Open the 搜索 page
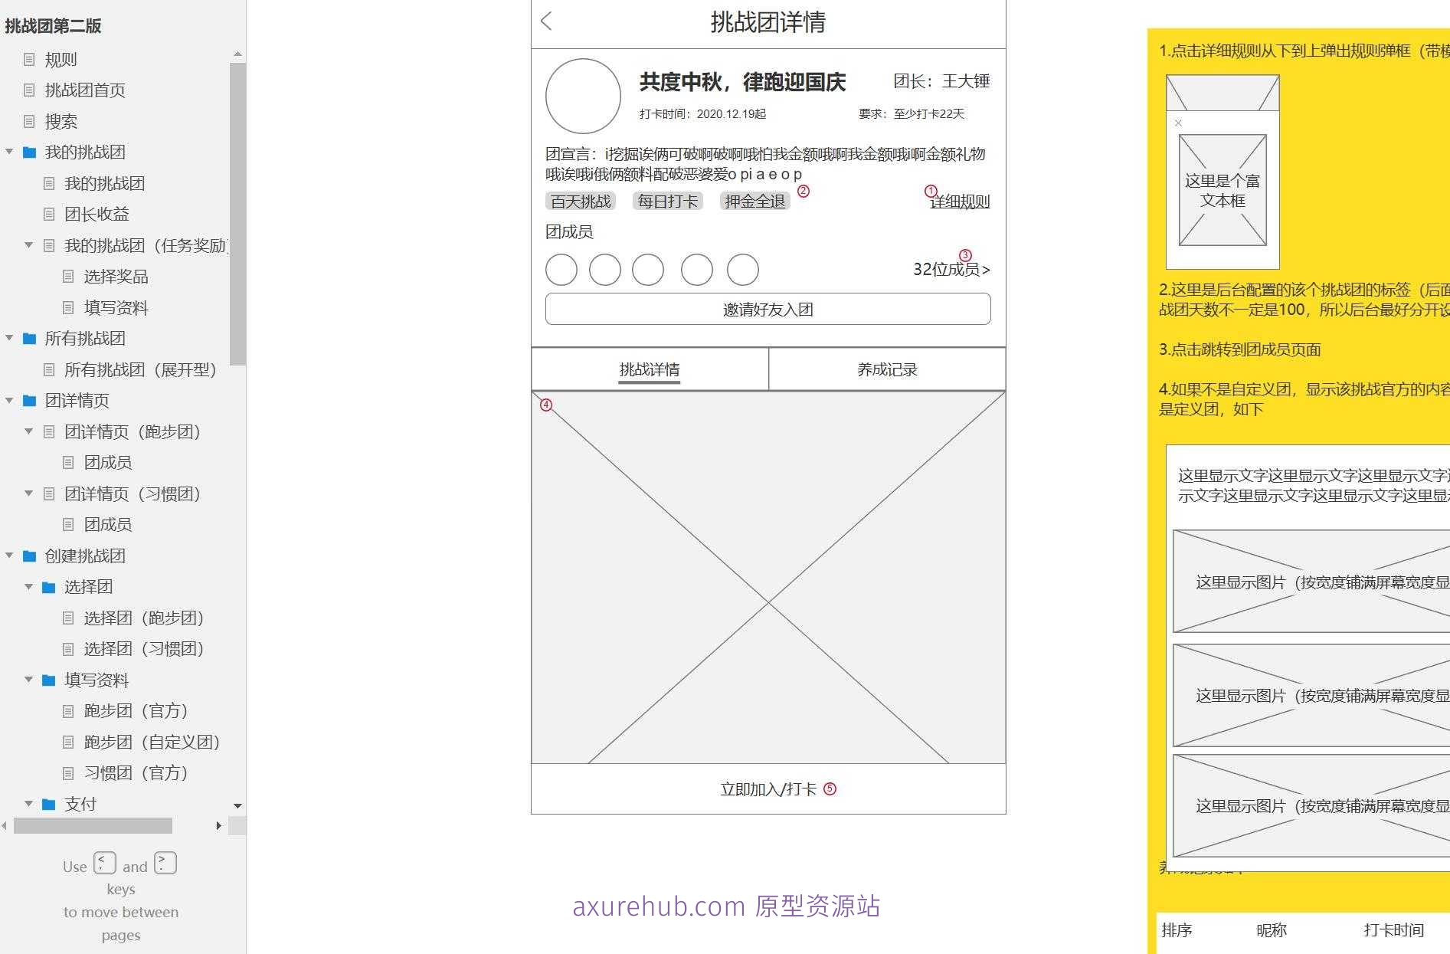 click(x=61, y=121)
